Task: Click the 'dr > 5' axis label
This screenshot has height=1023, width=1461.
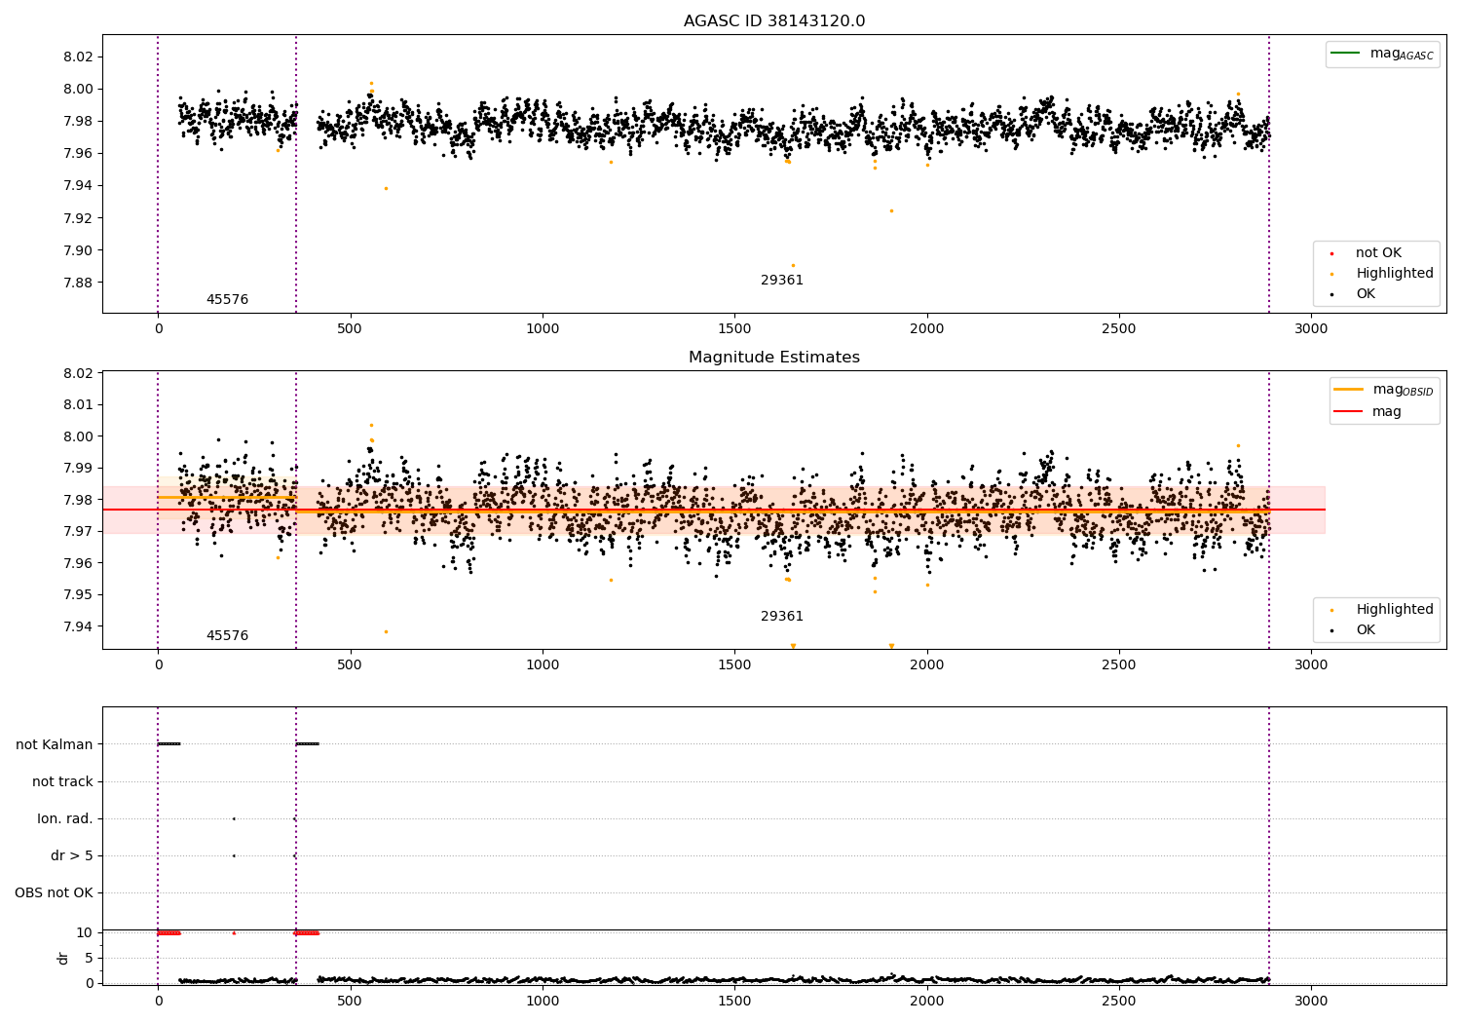Action: point(72,855)
